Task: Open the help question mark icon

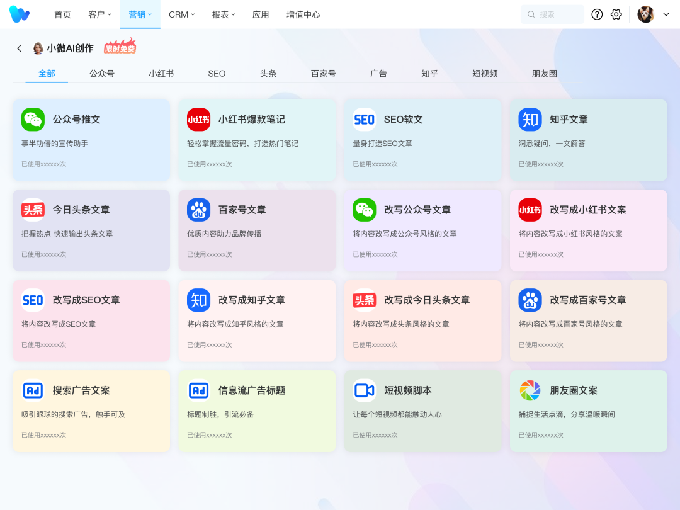Action: pyautogui.click(x=597, y=14)
